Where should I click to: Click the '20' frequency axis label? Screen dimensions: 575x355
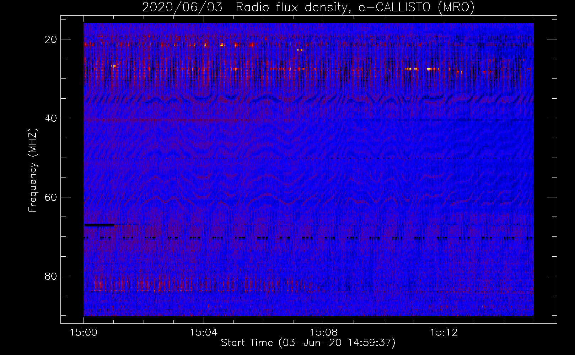click(51, 39)
